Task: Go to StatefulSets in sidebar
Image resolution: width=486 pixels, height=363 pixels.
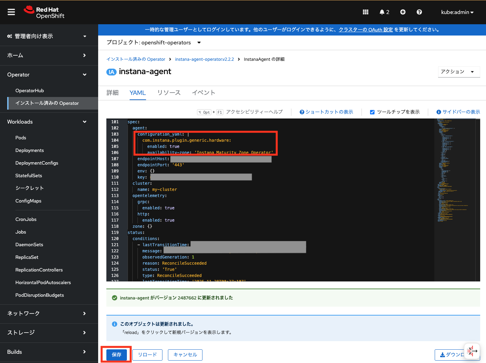Action: pyautogui.click(x=29, y=176)
